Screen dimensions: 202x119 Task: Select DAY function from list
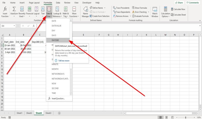pos(58,31)
